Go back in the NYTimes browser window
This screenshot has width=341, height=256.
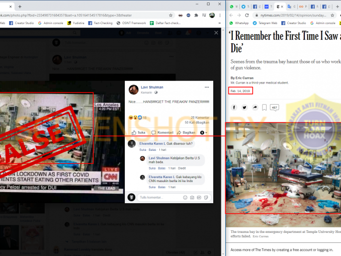click(x=231, y=15)
